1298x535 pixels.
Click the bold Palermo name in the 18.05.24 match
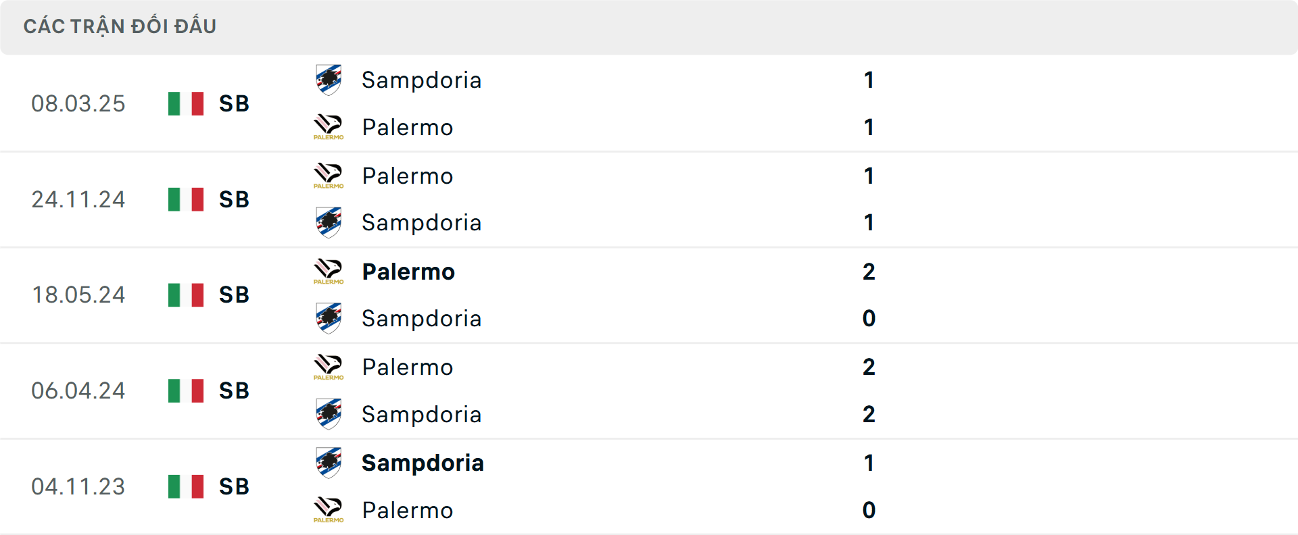click(408, 272)
